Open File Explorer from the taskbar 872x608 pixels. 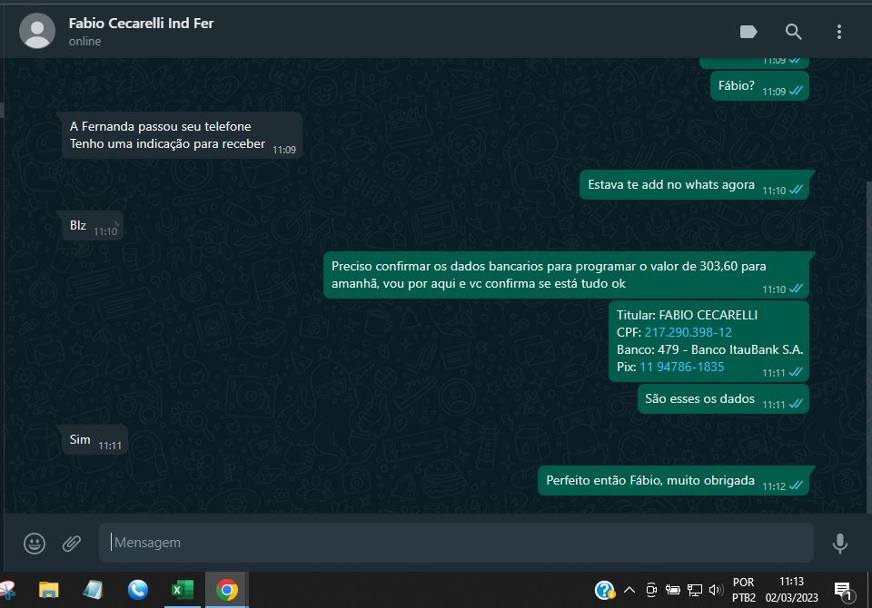[49, 590]
